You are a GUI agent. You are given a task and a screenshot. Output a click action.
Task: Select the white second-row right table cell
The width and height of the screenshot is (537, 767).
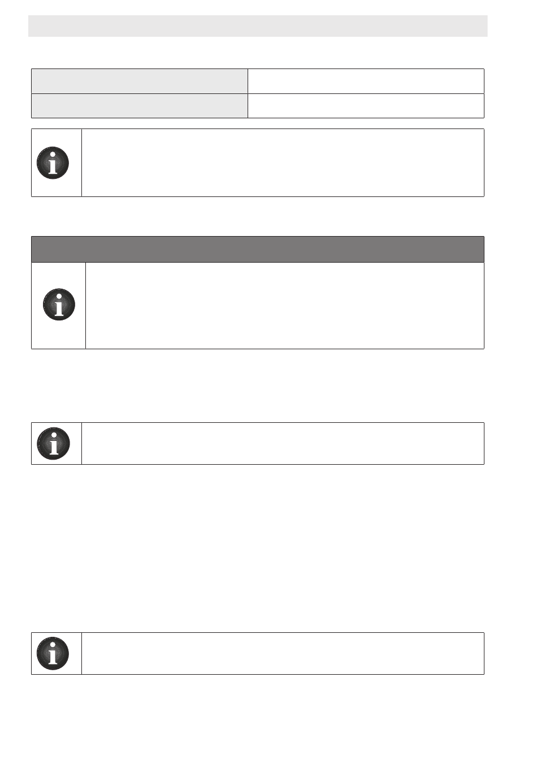pos(366,106)
